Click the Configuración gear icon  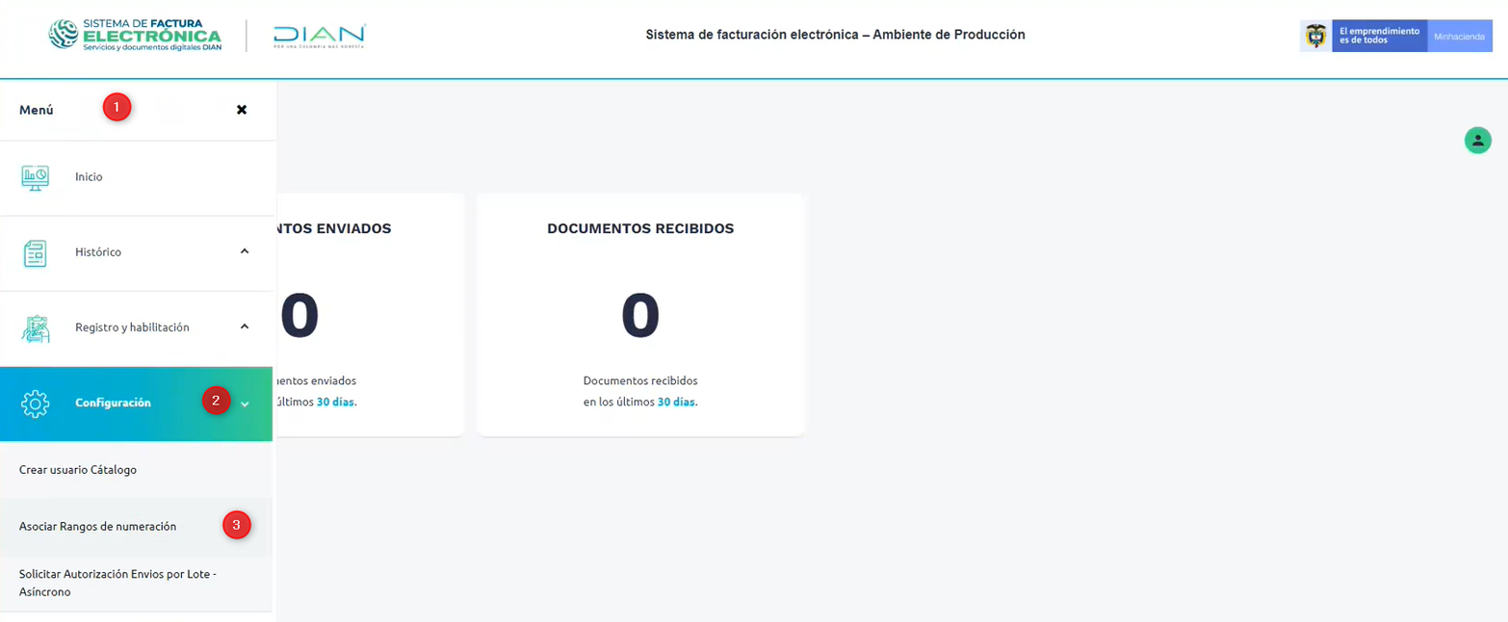(36, 403)
